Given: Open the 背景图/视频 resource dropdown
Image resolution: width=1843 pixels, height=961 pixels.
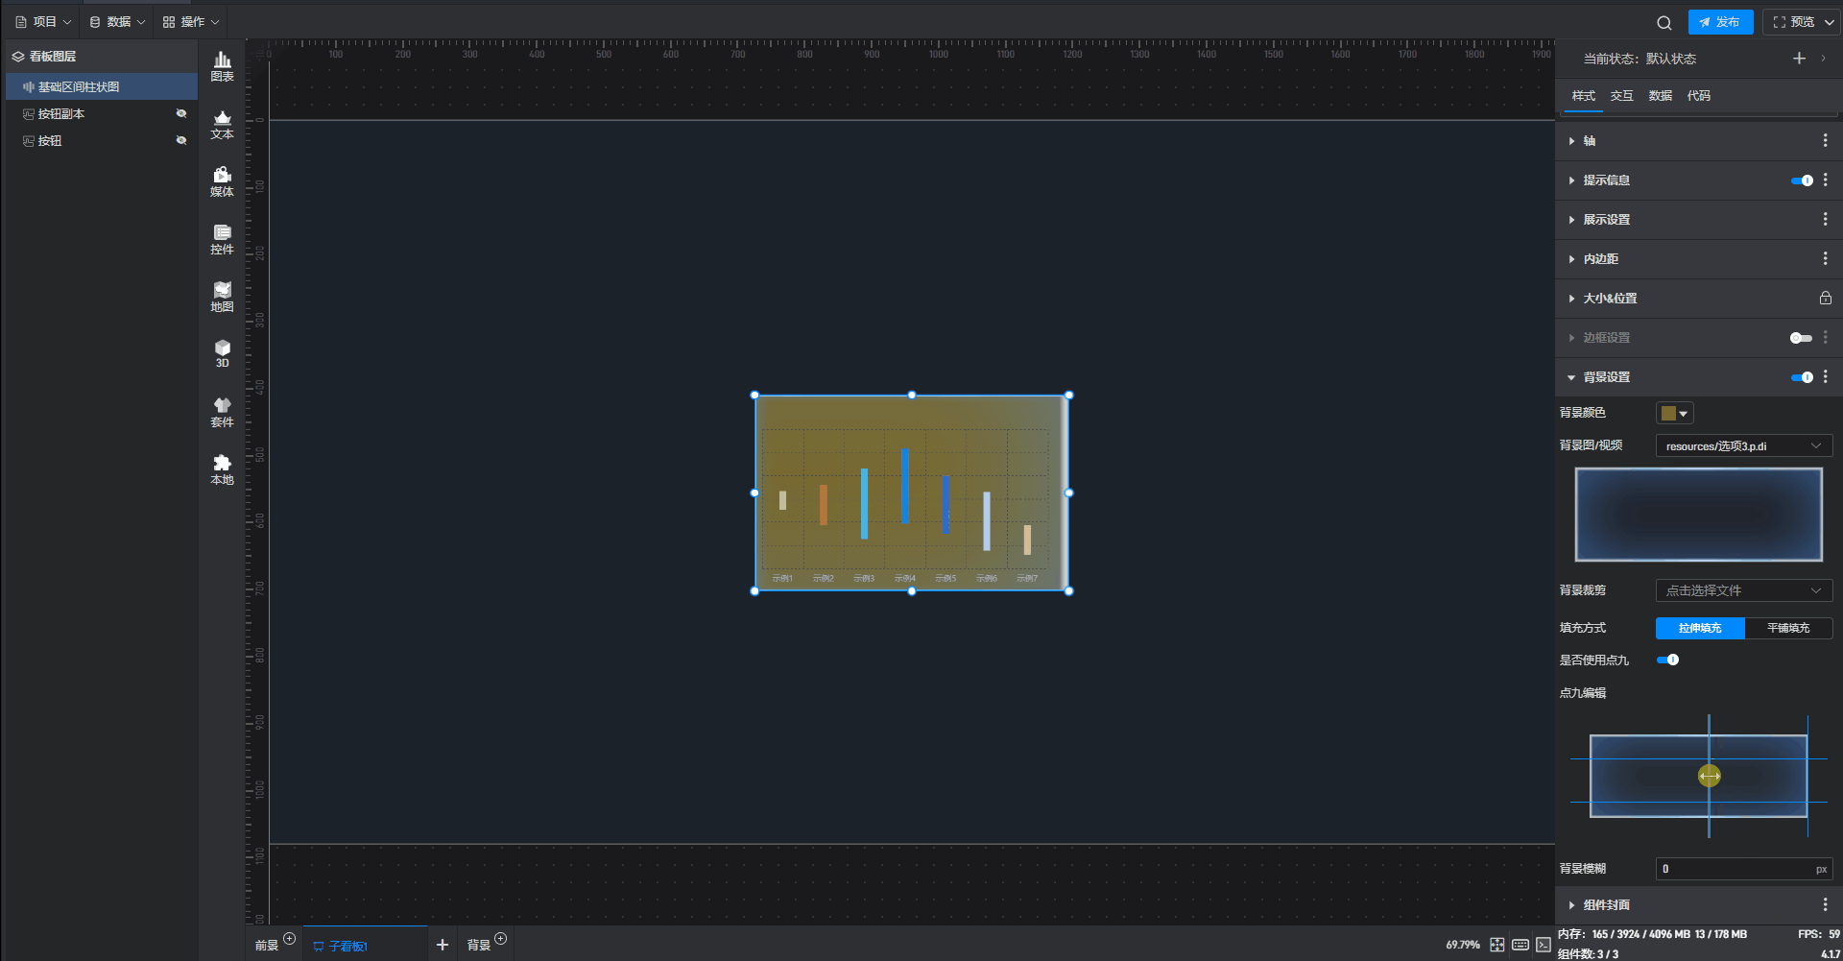Looking at the screenshot, I should [x=1743, y=445].
